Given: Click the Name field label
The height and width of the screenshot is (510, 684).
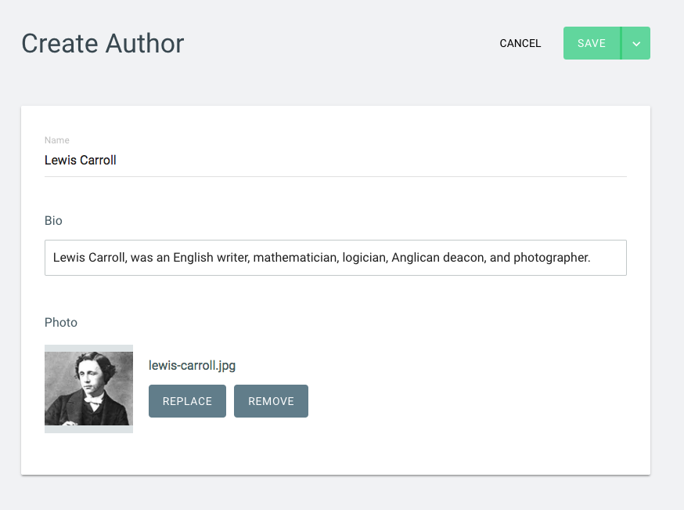Looking at the screenshot, I should pos(56,140).
